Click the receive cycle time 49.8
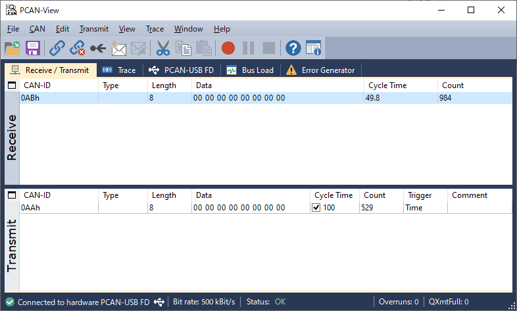This screenshot has height=311, width=517. 372,98
